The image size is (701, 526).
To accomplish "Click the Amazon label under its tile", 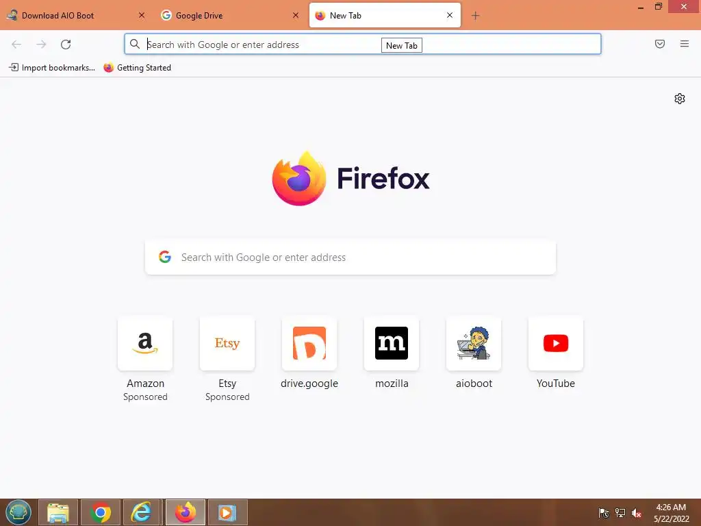I will [x=145, y=384].
